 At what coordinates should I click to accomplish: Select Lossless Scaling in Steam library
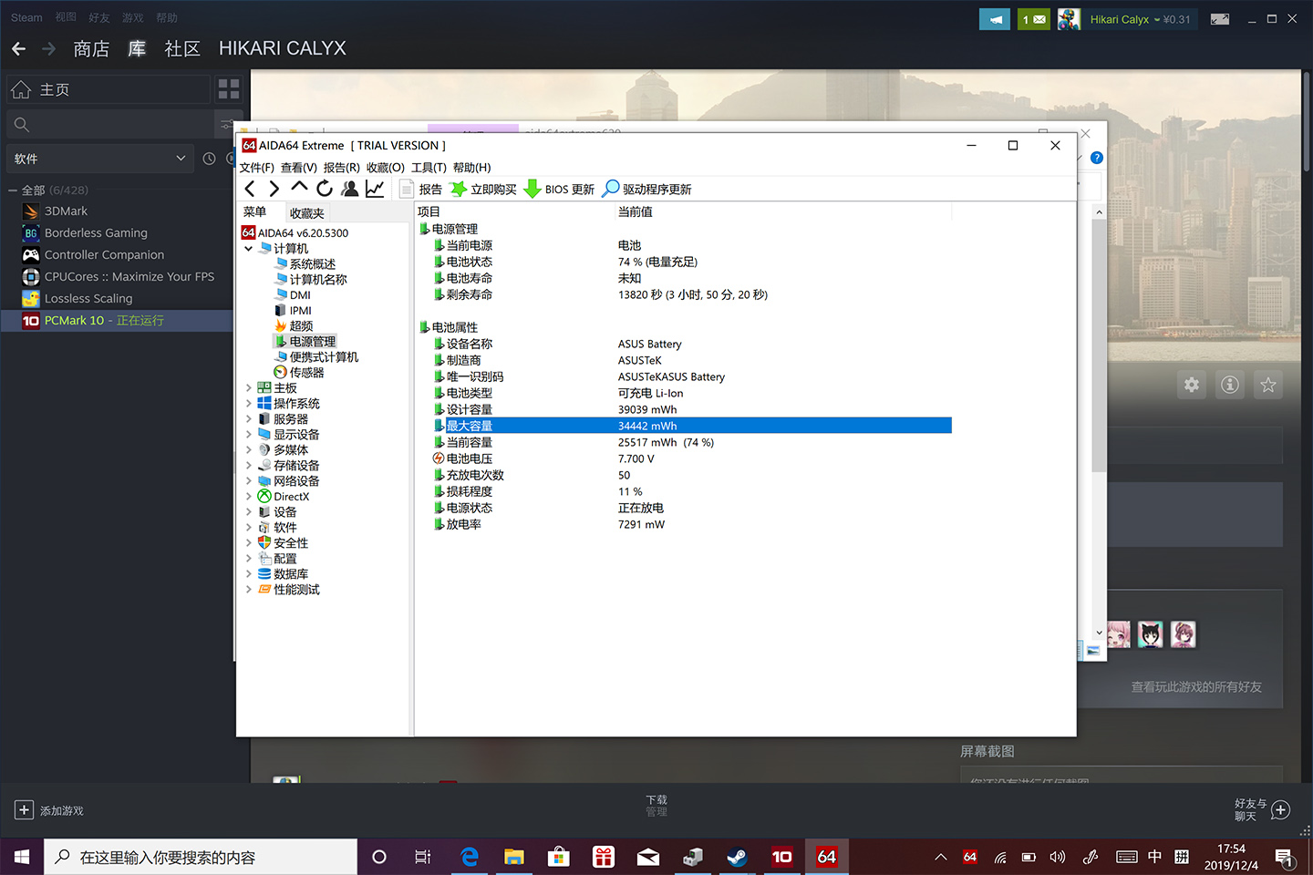click(x=88, y=298)
